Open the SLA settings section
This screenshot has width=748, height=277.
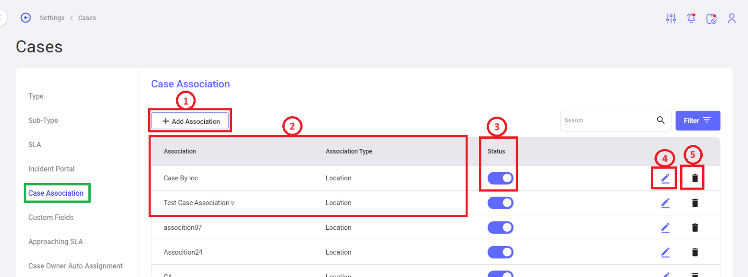click(x=35, y=145)
